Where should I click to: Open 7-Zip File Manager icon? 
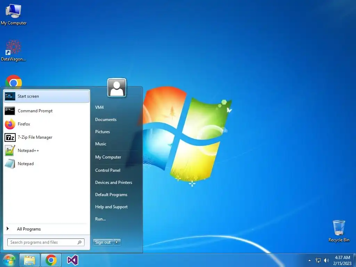coord(10,137)
